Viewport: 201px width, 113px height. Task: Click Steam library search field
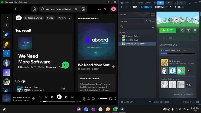point(135,27)
